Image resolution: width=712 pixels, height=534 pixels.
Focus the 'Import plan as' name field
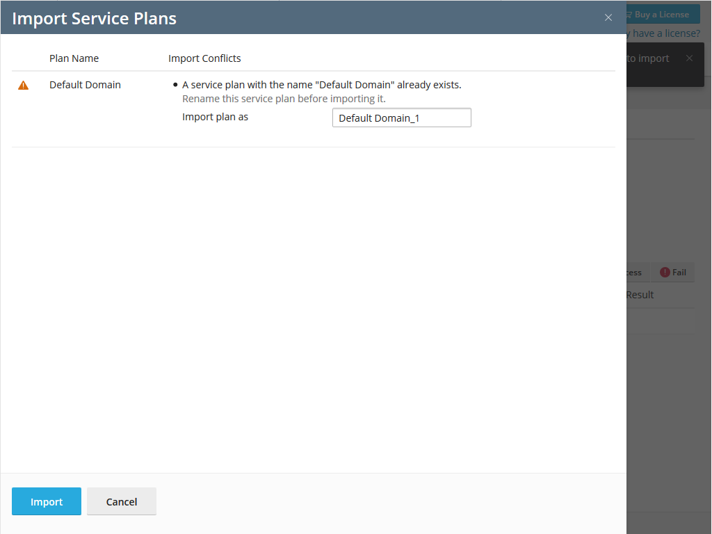401,118
